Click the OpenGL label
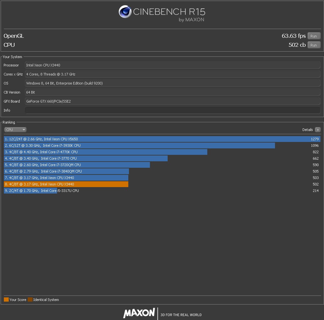Image resolution: width=324 pixels, height=320 pixels. (x=14, y=36)
